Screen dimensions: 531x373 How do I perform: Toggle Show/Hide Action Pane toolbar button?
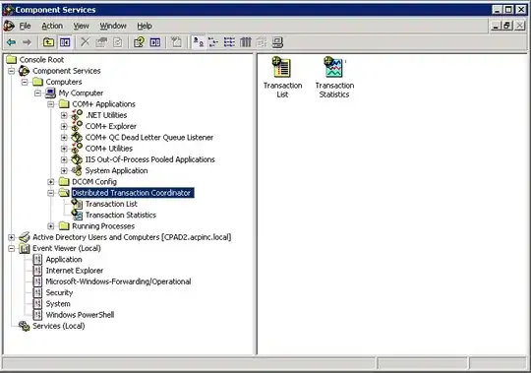click(x=155, y=42)
